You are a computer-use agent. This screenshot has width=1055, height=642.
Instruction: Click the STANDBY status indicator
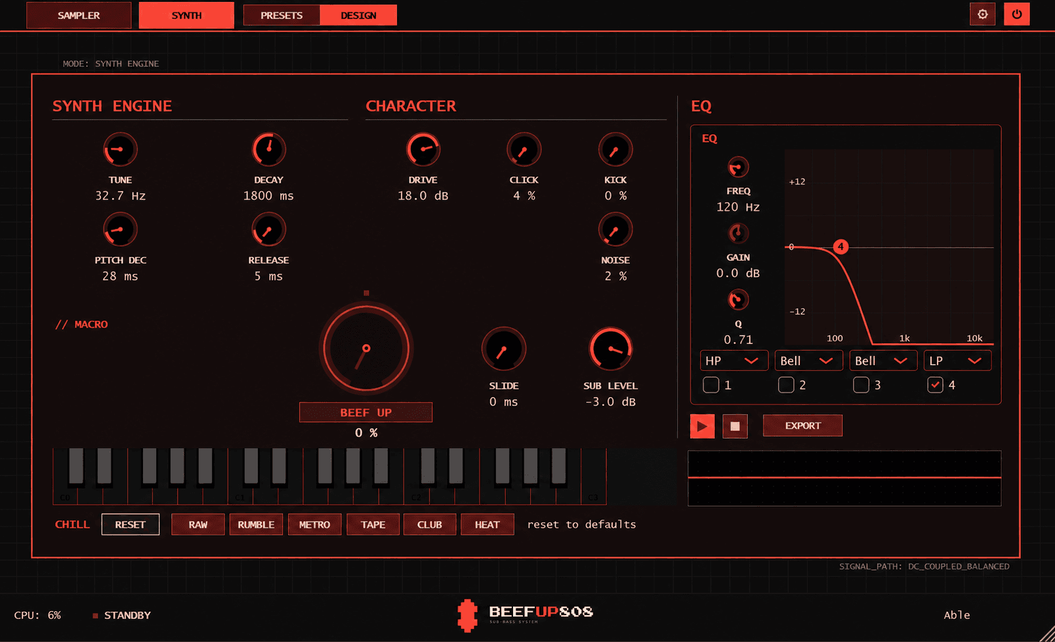pos(122,615)
